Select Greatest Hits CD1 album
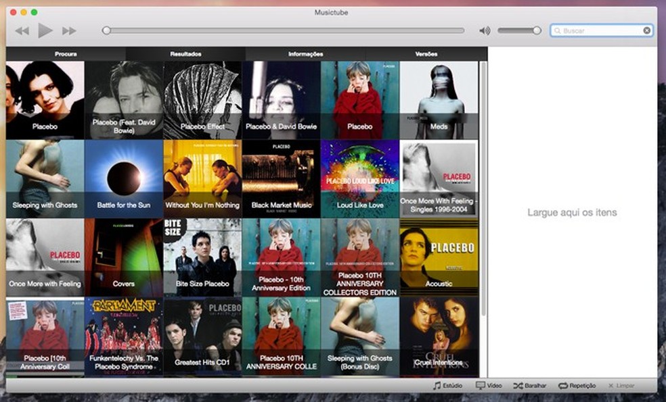 coord(202,336)
